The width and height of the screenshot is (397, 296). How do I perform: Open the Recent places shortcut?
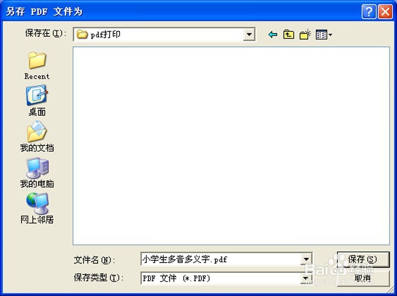pyautogui.click(x=37, y=66)
